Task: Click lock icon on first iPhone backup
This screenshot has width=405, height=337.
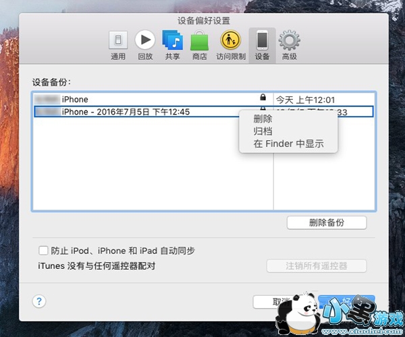Action: point(263,98)
